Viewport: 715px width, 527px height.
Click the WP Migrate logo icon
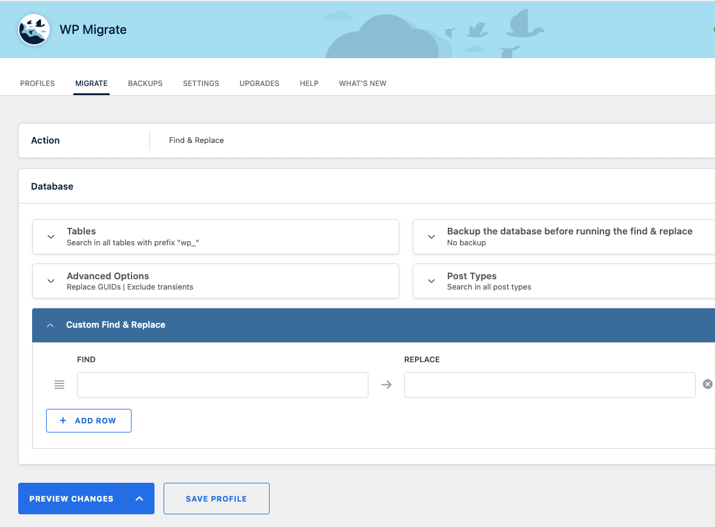coord(34,30)
